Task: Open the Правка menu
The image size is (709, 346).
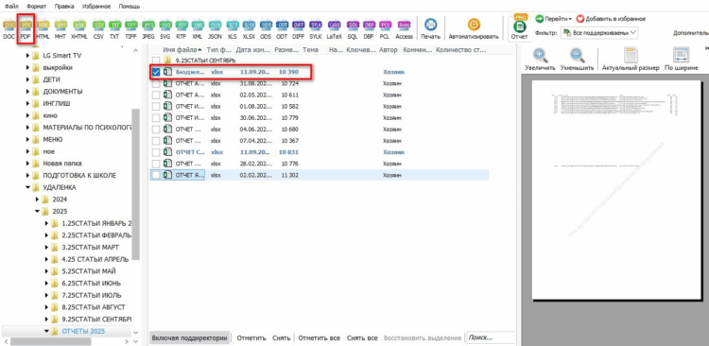Action: pos(64,7)
